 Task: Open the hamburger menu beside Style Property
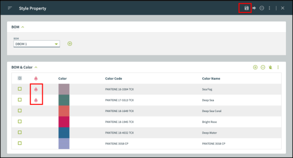10,8
